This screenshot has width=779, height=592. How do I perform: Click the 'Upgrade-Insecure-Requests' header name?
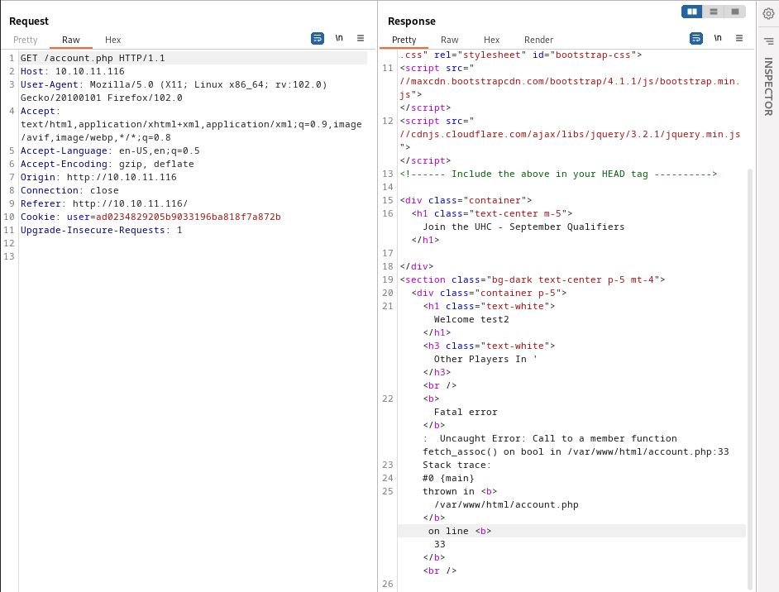tap(93, 231)
